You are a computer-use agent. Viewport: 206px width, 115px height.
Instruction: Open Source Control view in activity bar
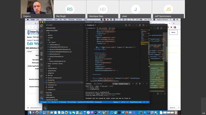coord(42,37)
